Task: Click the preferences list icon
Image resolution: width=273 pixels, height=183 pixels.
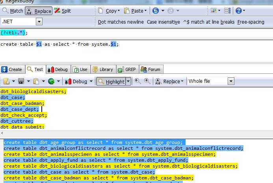Action: (227, 11)
